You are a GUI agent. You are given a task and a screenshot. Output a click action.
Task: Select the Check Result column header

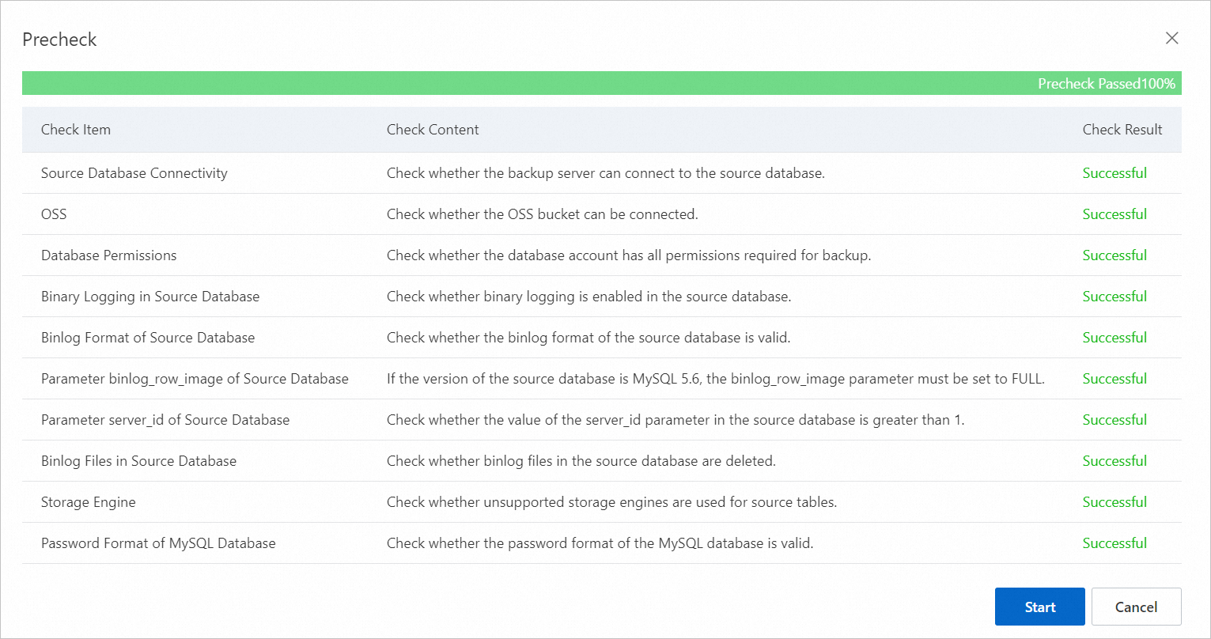[x=1122, y=130]
